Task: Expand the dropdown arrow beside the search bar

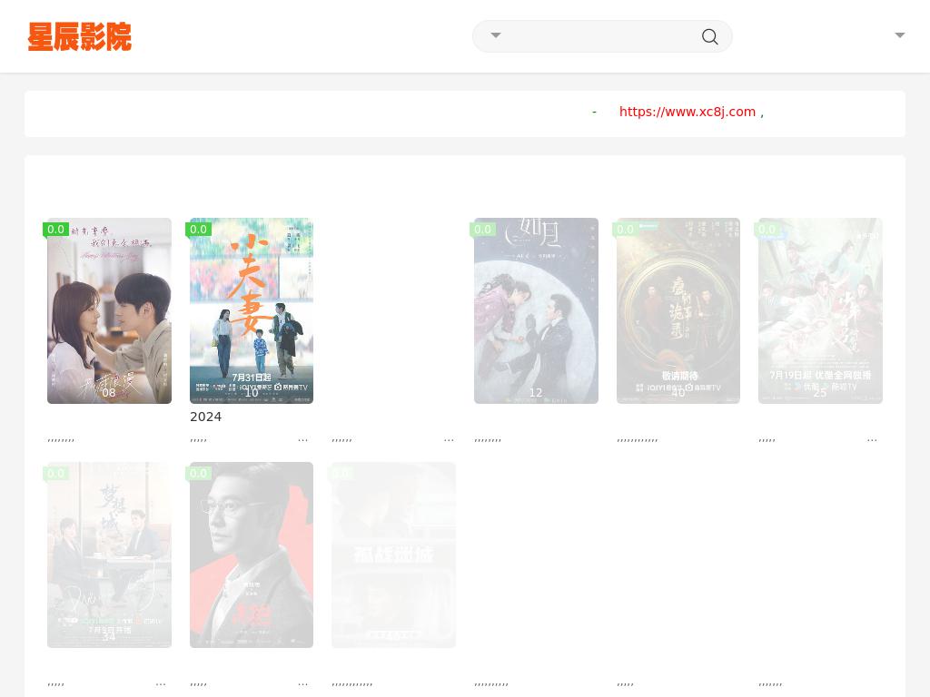Action: (x=900, y=35)
